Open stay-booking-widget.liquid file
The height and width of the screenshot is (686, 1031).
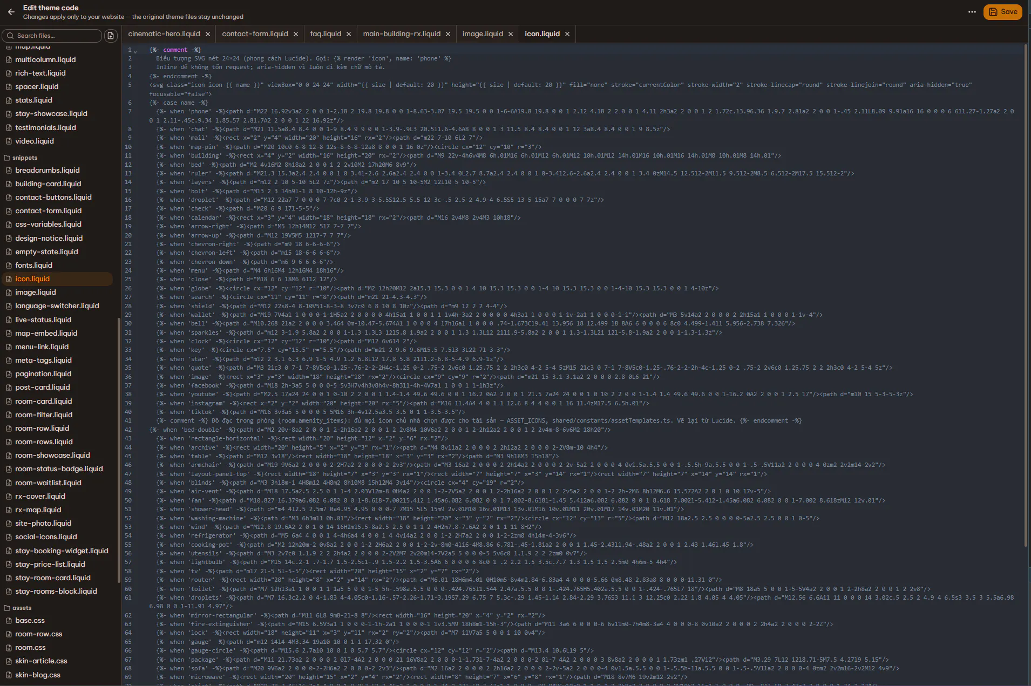point(62,551)
